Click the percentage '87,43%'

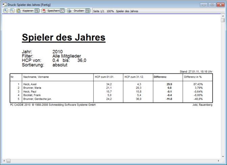point(198,84)
